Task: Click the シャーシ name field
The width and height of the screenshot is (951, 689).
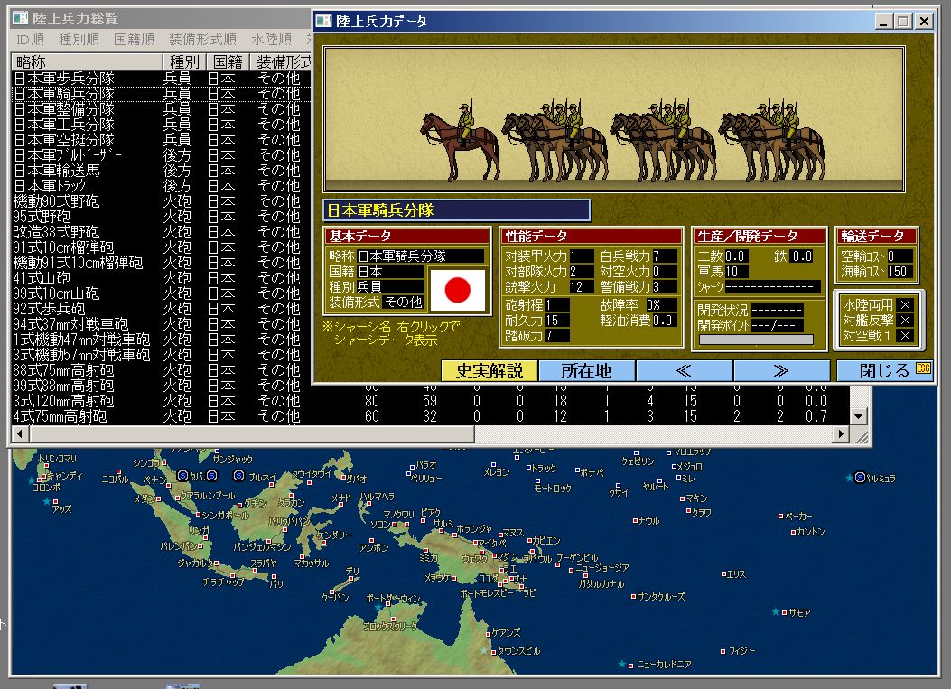Action: point(773,287)
